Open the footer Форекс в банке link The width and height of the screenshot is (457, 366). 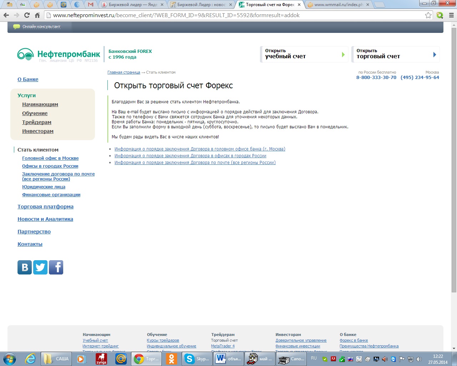click(354, 341)
